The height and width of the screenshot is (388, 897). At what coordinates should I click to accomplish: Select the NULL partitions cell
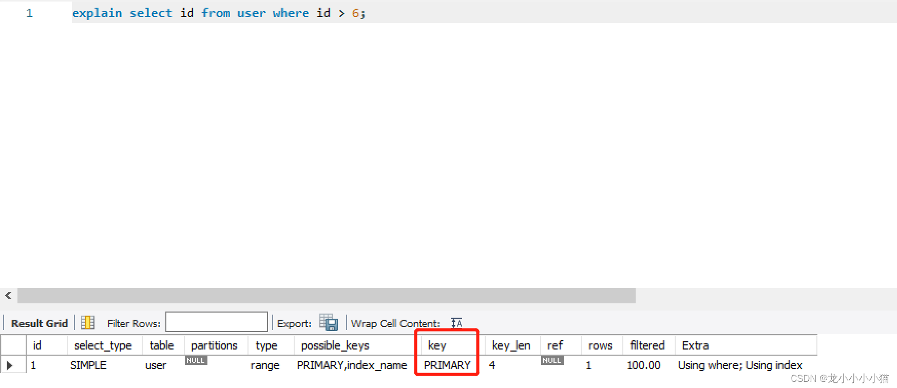[x=196, y=360]
